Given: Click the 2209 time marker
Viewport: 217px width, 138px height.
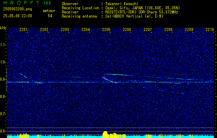Looking at the screenshot, I should click(189, 29).
